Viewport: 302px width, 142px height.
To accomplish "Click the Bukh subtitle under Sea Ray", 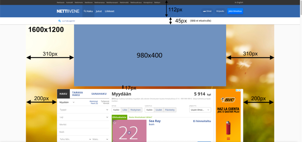I will [152, 124].
